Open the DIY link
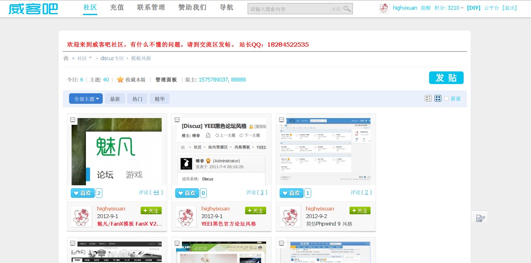 pyautogui.click(x=474, y=8)
